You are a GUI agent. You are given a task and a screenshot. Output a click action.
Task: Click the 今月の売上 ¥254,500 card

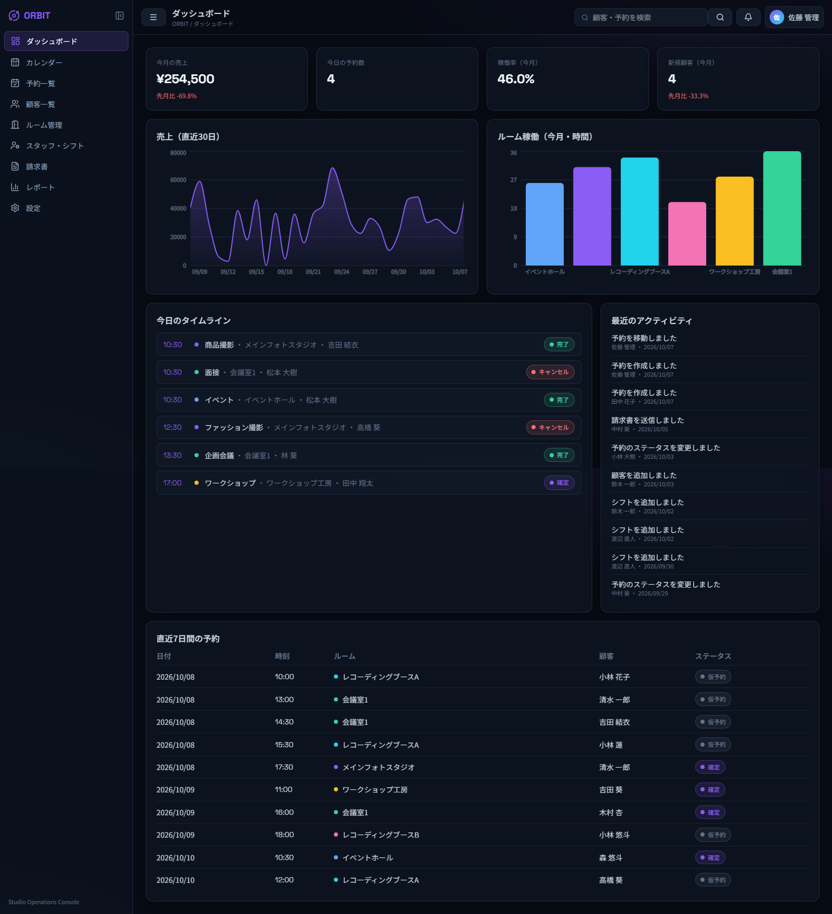(x=227, y=79)
